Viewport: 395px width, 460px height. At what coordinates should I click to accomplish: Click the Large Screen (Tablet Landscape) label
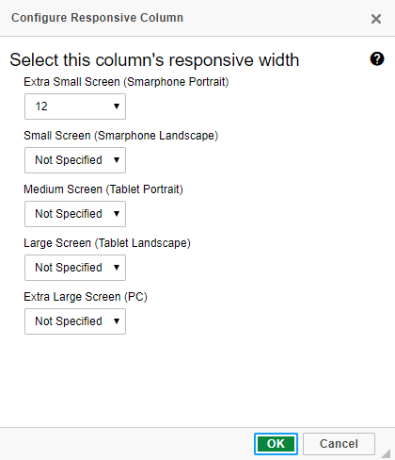(107, 243)
